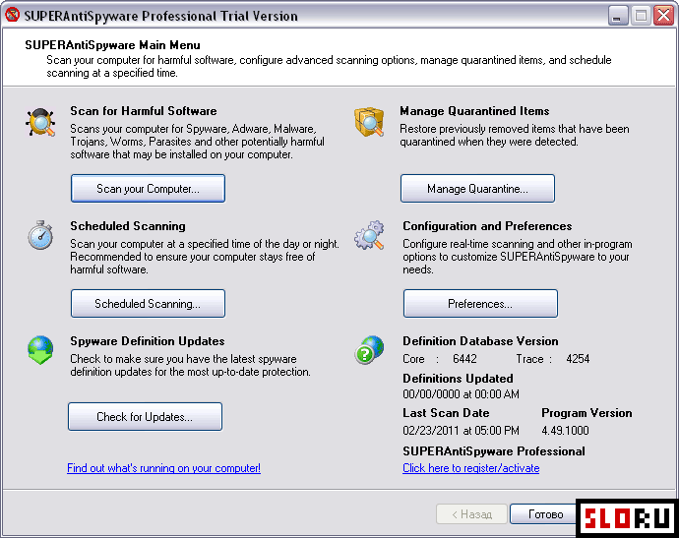The width and height of the screenshot is (679, 538).
Task: Open Manage Quarantine dialog
Action: (x=477, y=188)
